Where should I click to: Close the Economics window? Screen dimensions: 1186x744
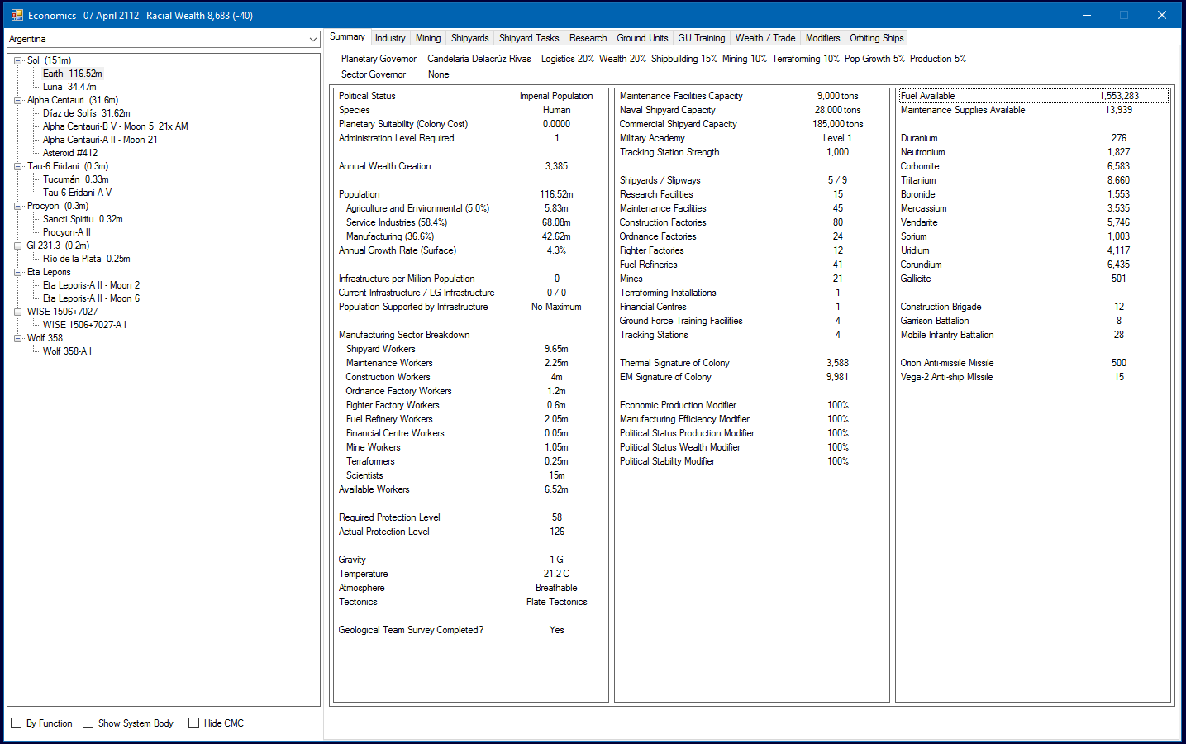tap(1162, 15)
